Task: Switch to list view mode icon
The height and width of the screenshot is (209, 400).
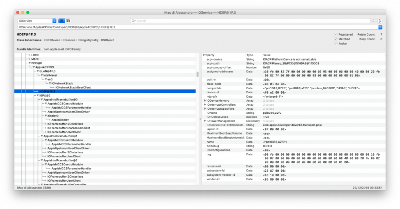Action: pos(62,21)
